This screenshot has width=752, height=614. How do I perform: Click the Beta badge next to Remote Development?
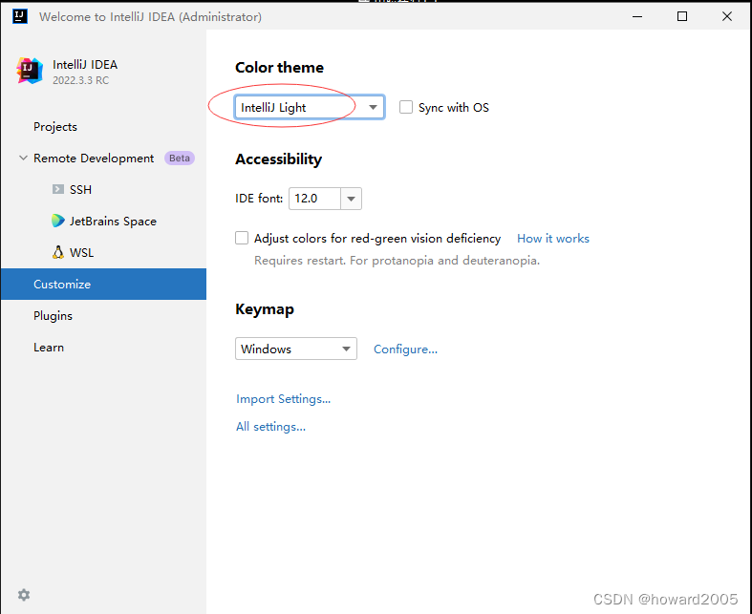180,159
